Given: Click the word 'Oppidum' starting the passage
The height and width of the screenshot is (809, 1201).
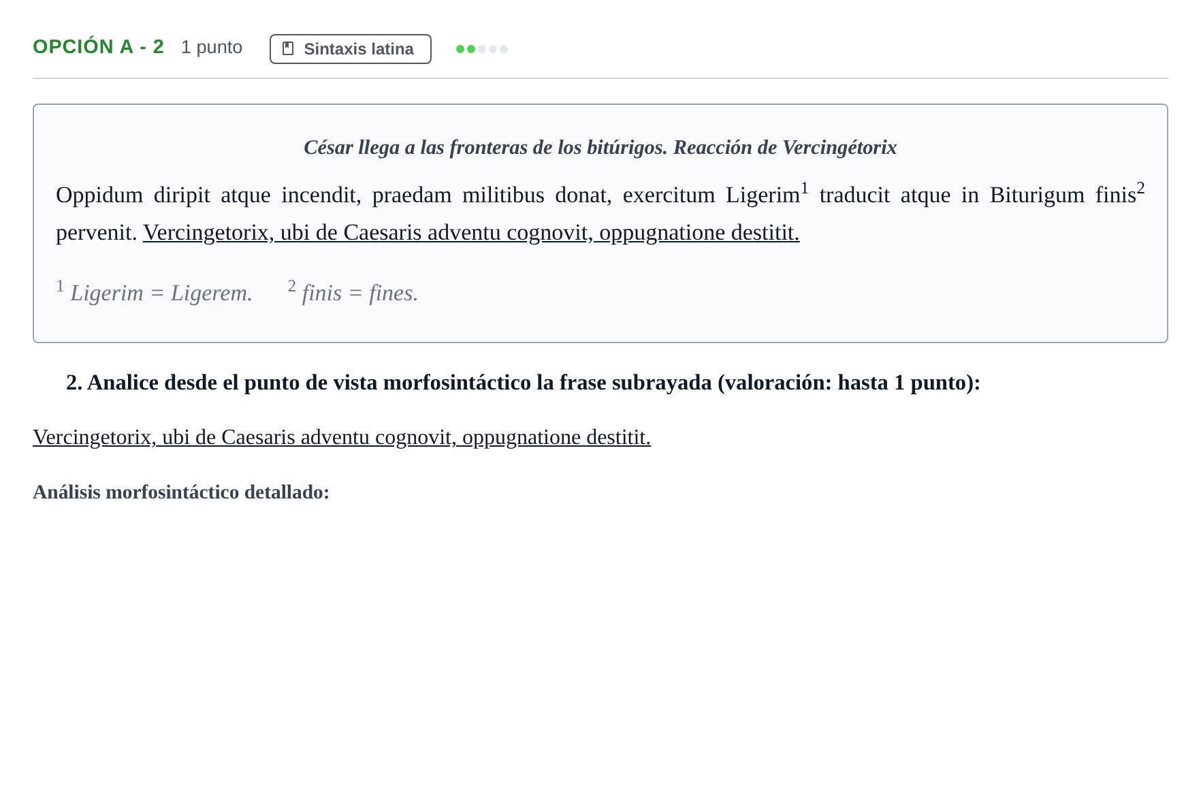Looking at the screenshot, I should [x=99, y=195].
